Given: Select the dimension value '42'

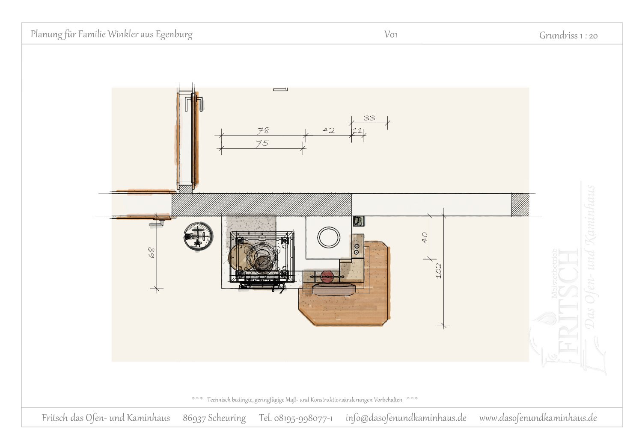Looking at the screenshot, I should (329, 130).
